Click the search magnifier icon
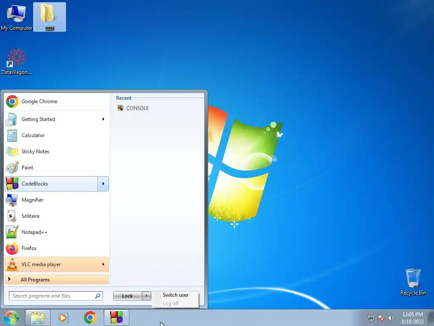The height and width of the screenshot is (326, 434). pyautogui.click(x=97, y=296)
